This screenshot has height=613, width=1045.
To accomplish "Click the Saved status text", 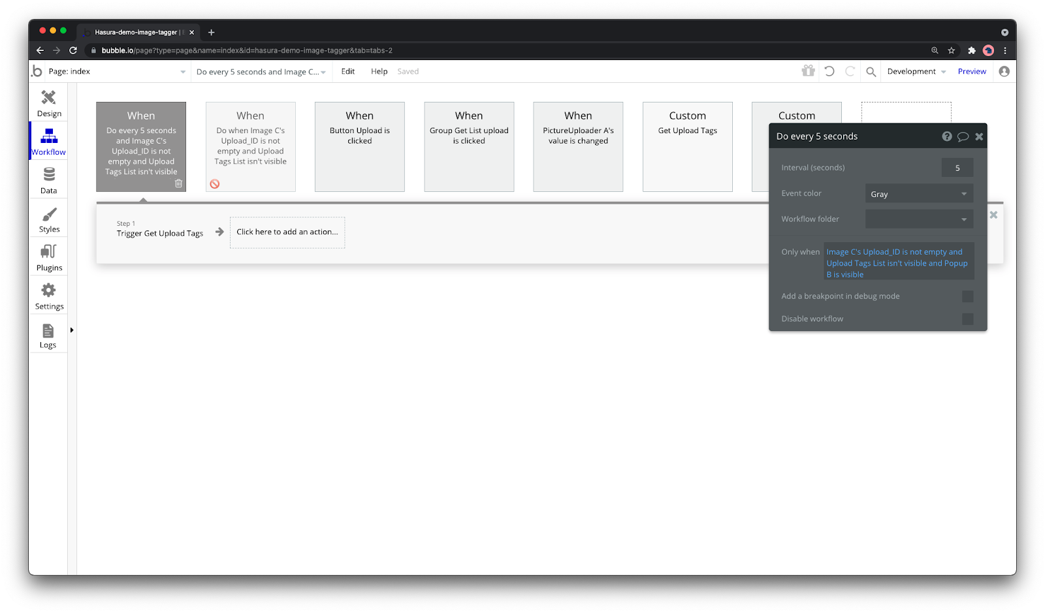I will [408, 72].
